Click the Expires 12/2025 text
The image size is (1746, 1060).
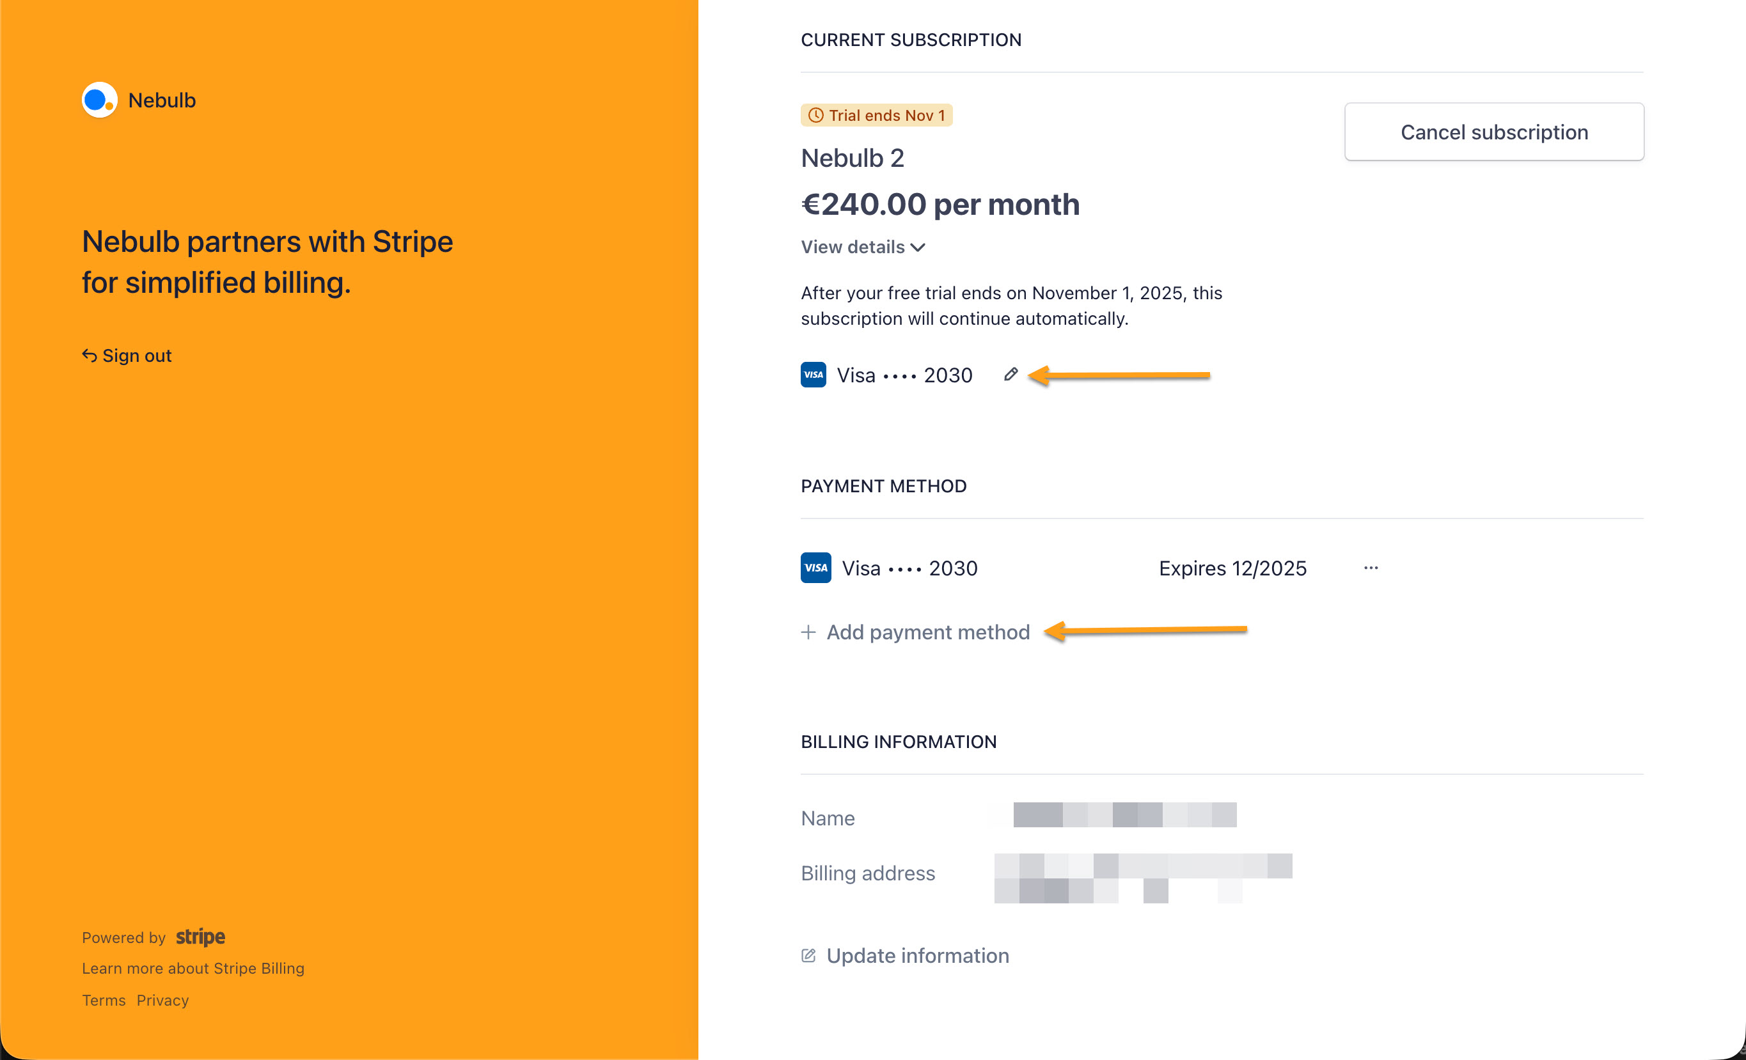pyautogui.click(x=1232, y=568)
